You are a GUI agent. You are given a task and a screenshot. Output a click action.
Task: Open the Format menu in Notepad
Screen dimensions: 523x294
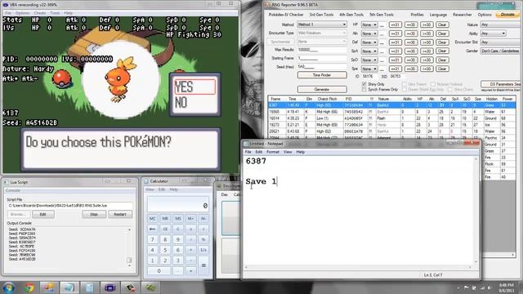point(272,152)
